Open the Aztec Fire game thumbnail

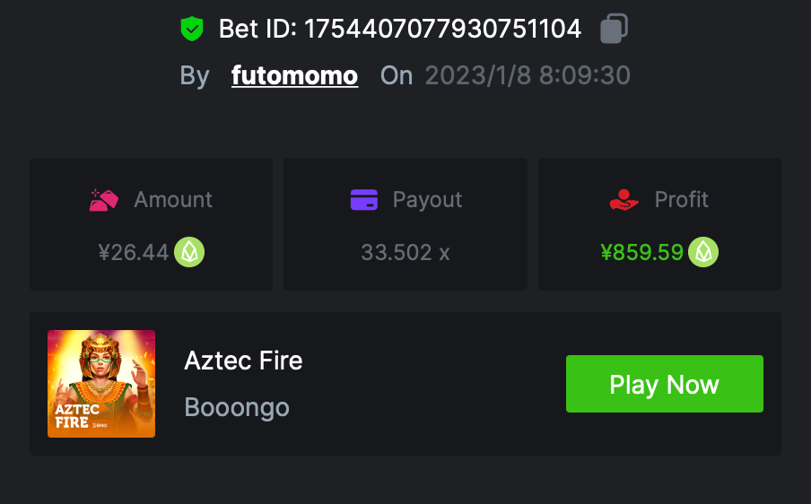(101, 384)
